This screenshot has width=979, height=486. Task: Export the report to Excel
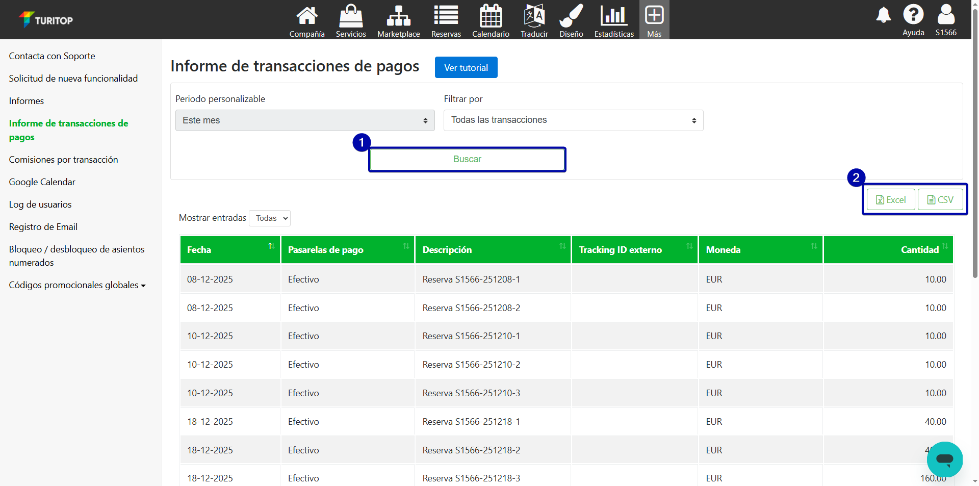(x=890, y=200)
